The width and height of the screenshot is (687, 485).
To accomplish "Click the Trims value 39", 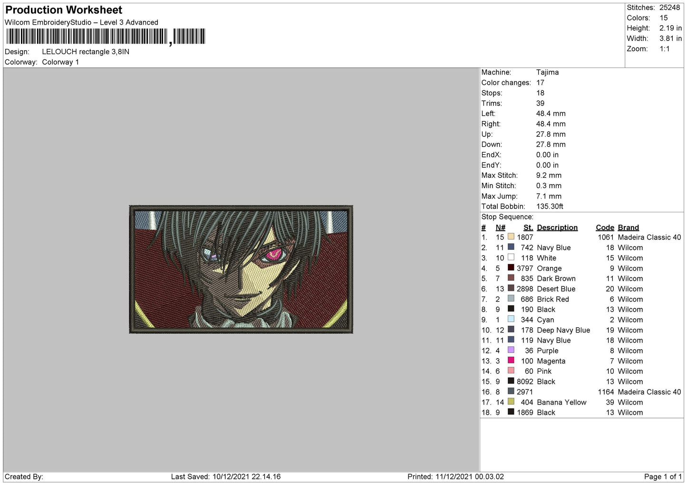I will (x=540, y=103).
